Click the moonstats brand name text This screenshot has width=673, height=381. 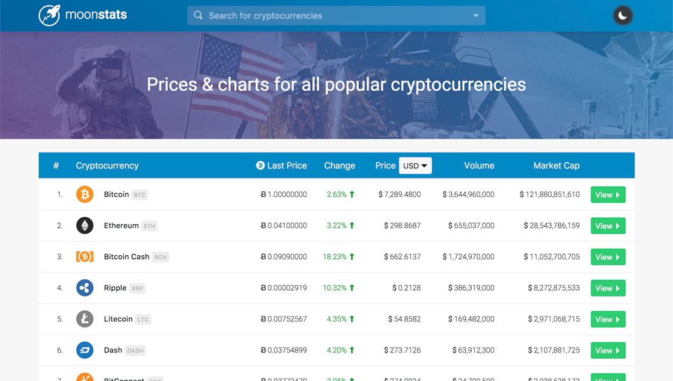(x=96, y=15)
